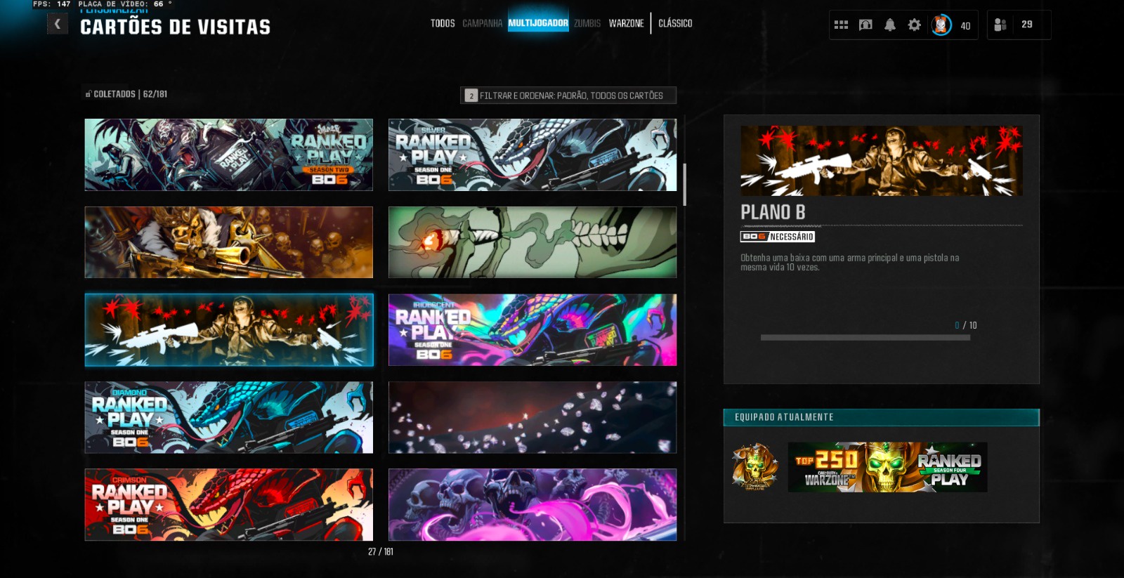Click the card list scrollbar
Image resolution: width=1124 pixels, height=578 pixels.
(x=684, y=185)
